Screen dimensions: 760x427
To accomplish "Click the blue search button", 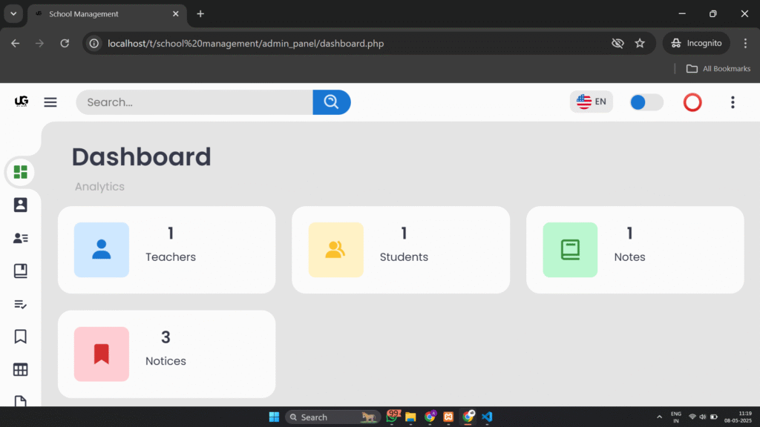I will tap(332, 102).
